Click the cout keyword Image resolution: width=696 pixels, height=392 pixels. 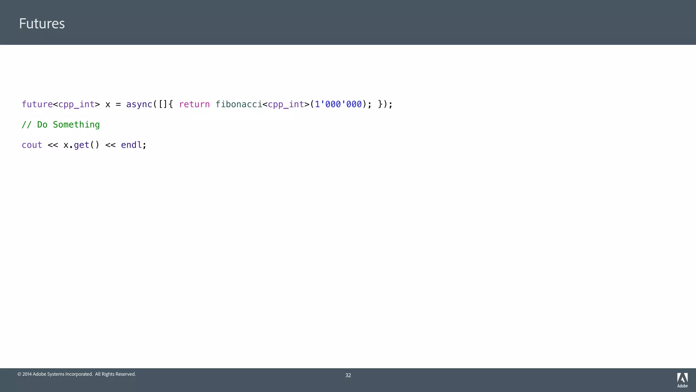coord(32,145)
